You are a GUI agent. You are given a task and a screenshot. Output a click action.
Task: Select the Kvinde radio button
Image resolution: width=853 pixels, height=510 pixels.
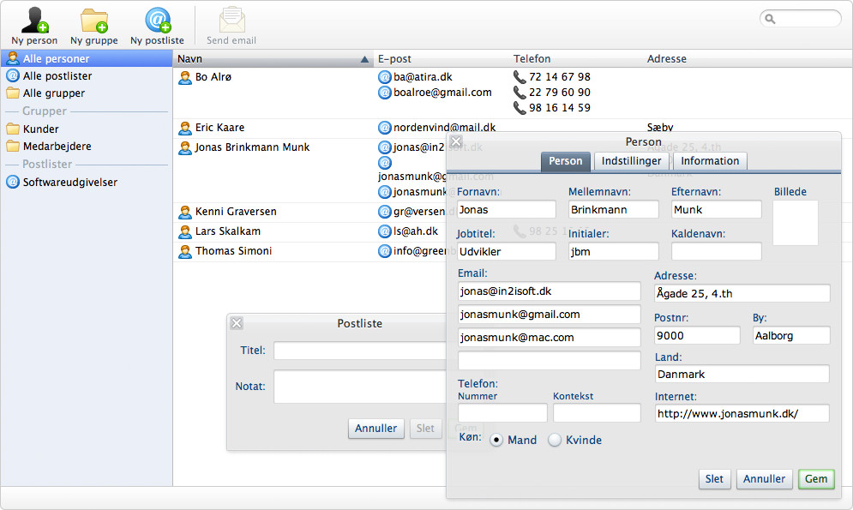tap(555, 440)
